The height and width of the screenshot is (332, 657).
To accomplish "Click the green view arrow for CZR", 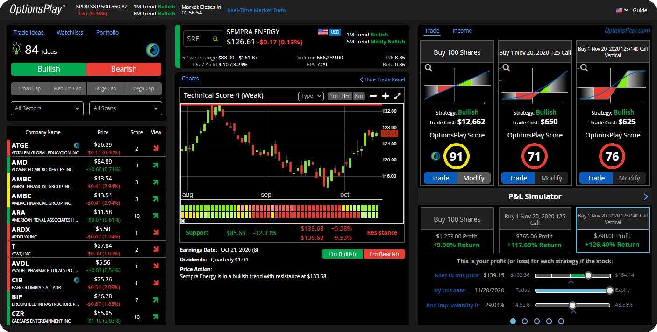I will coord(156,317).
